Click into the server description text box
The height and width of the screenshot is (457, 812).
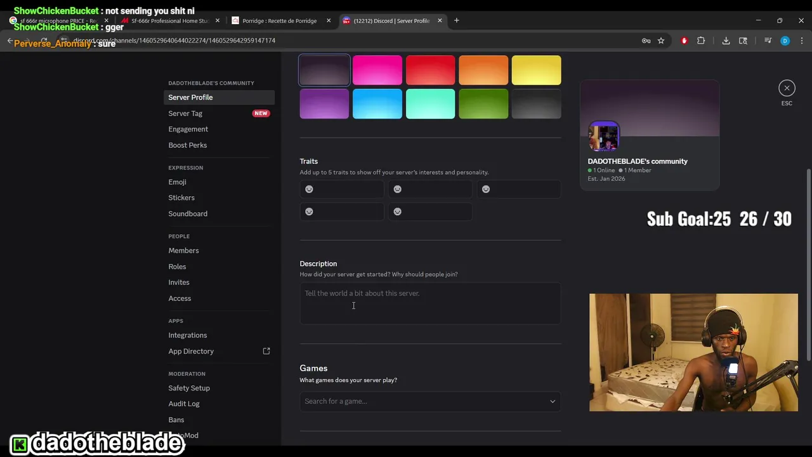[430, 303]
